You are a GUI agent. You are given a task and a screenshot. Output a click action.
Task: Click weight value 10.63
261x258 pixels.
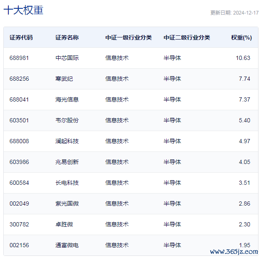(243, 58)
